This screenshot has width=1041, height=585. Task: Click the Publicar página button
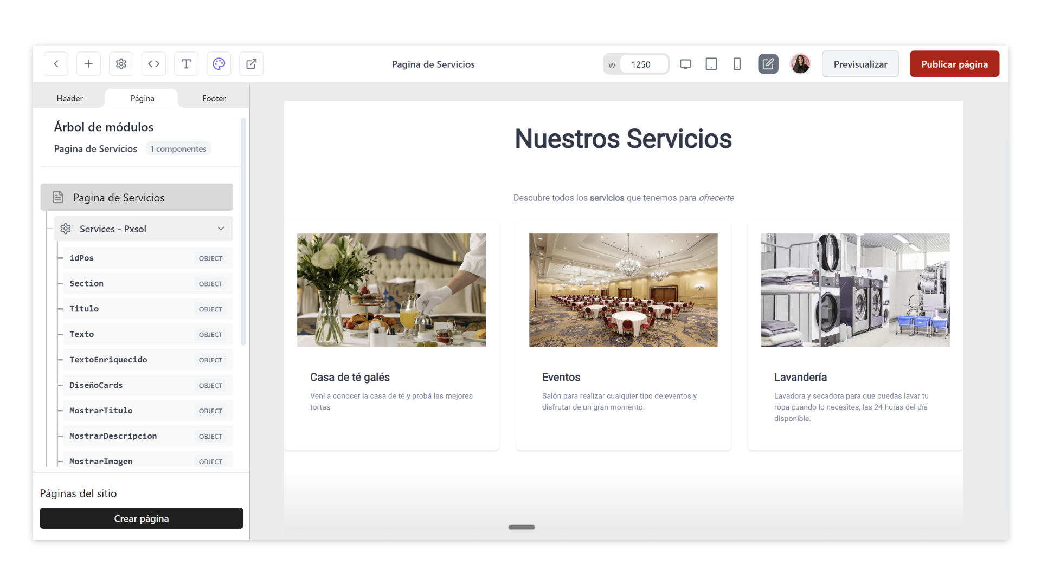tap(954, 64)
